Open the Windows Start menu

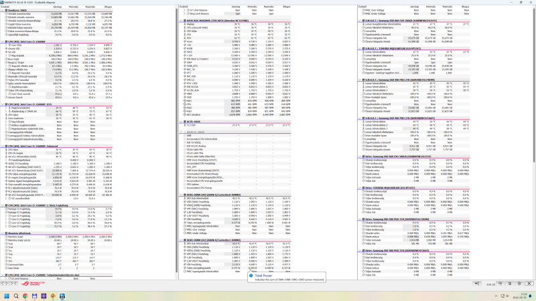point(7,296)
